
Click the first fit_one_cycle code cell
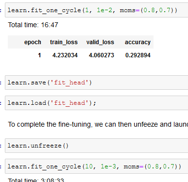97,10
